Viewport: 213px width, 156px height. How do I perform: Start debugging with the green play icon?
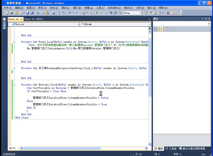tap(97, 13)
